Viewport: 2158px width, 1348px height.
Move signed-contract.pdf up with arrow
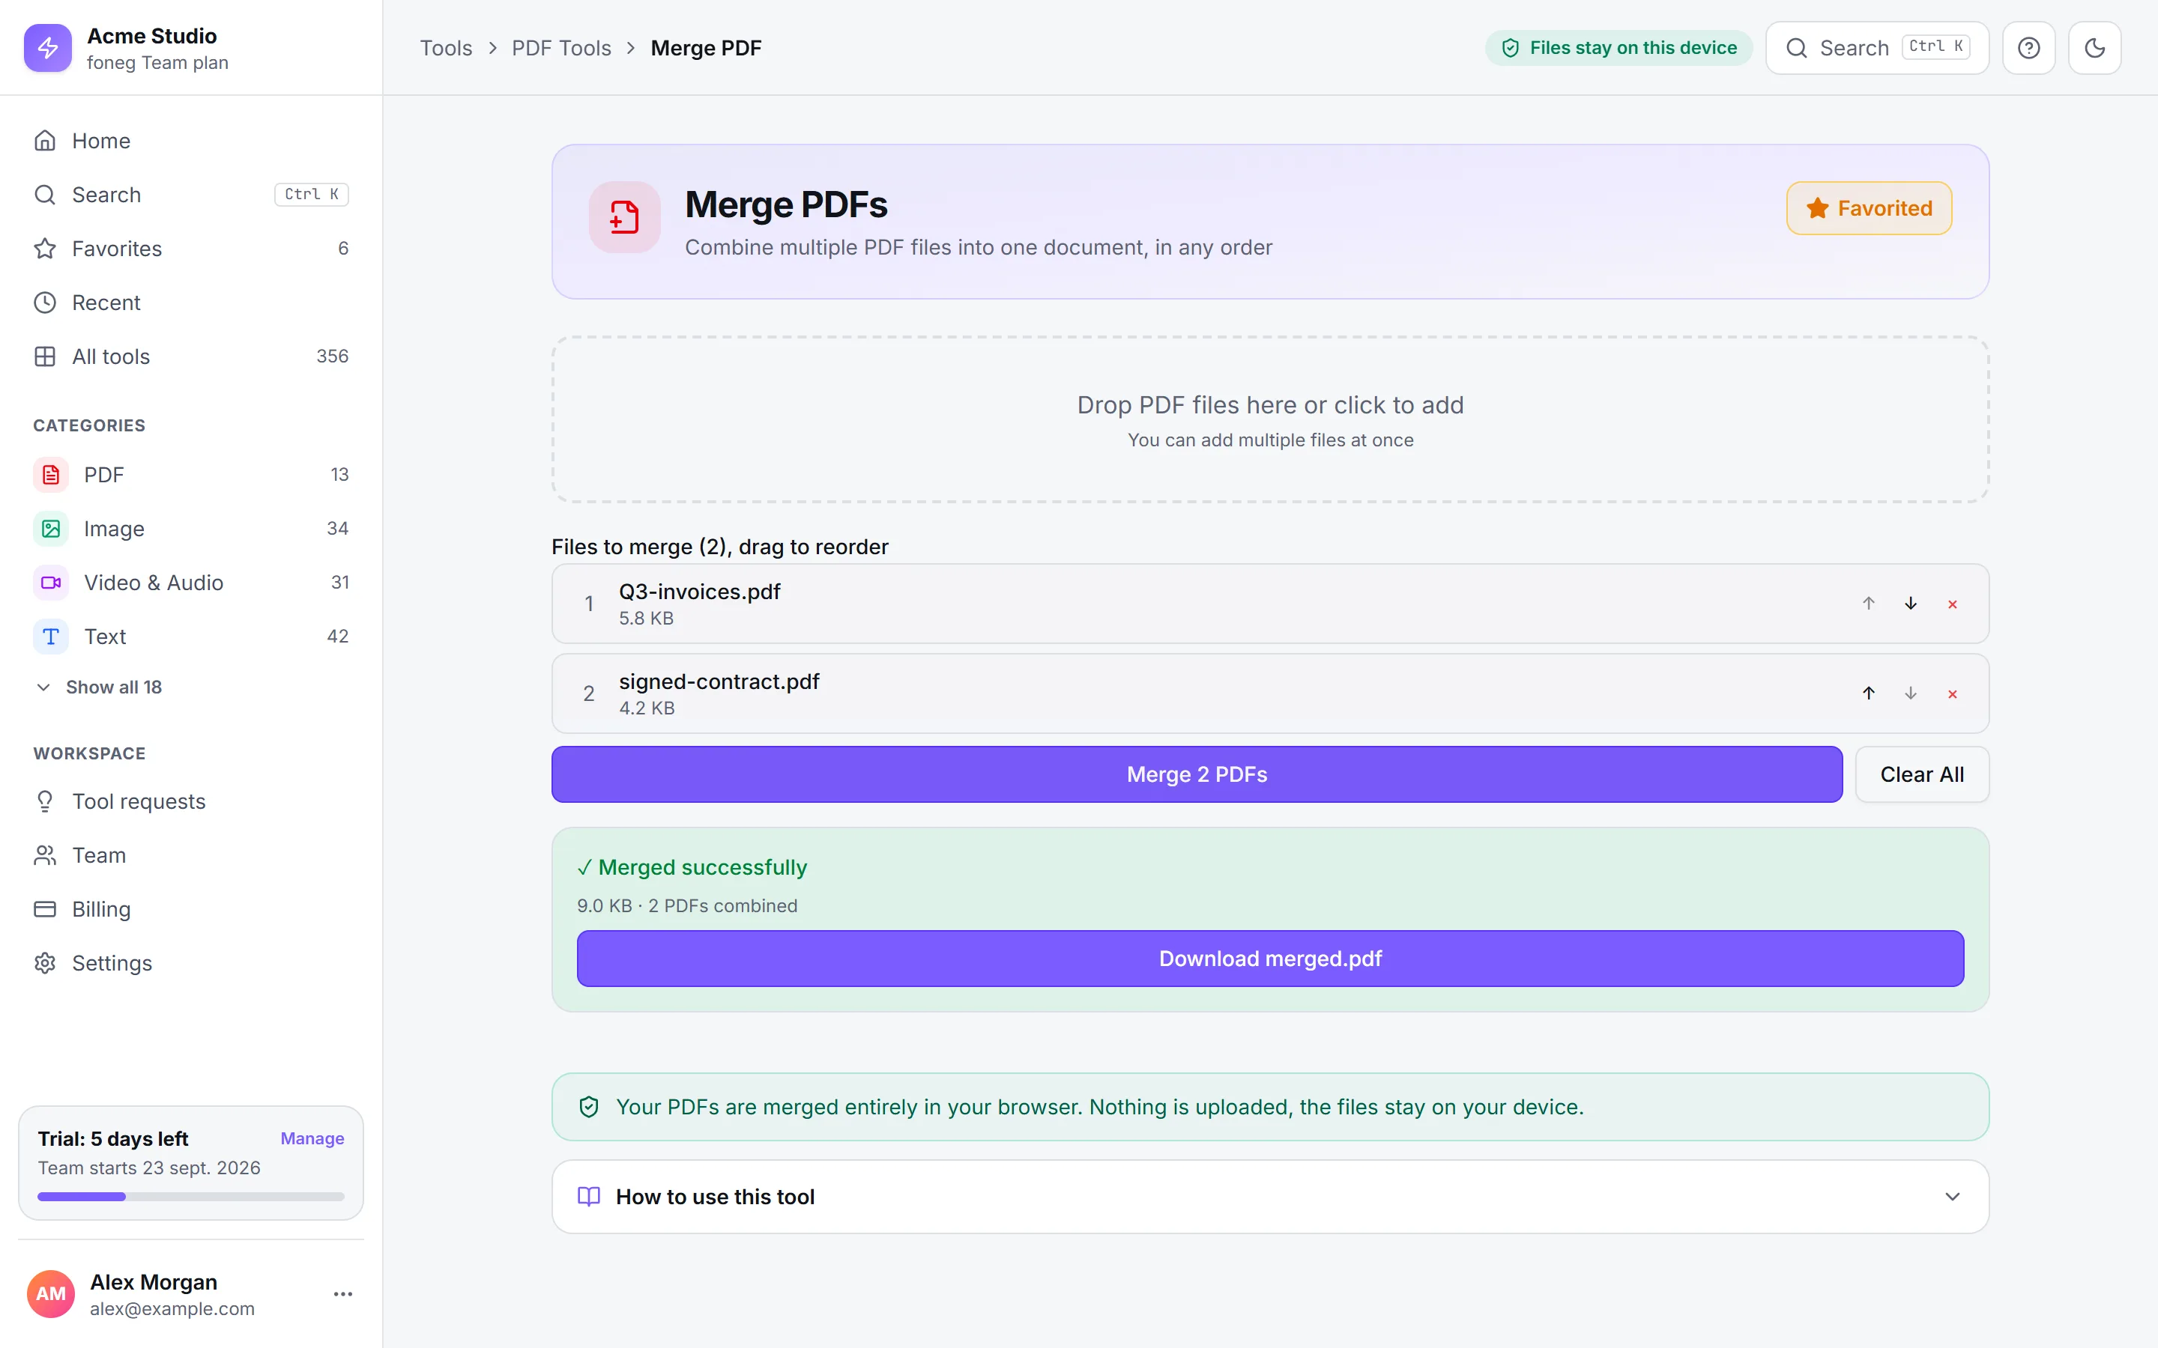1869,693
